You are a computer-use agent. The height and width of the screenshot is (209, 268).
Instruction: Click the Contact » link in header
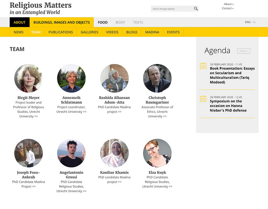pos(228,8)
